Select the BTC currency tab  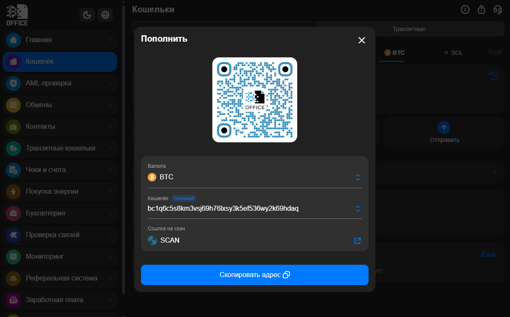pyautogui.click(x=394, y=53)
